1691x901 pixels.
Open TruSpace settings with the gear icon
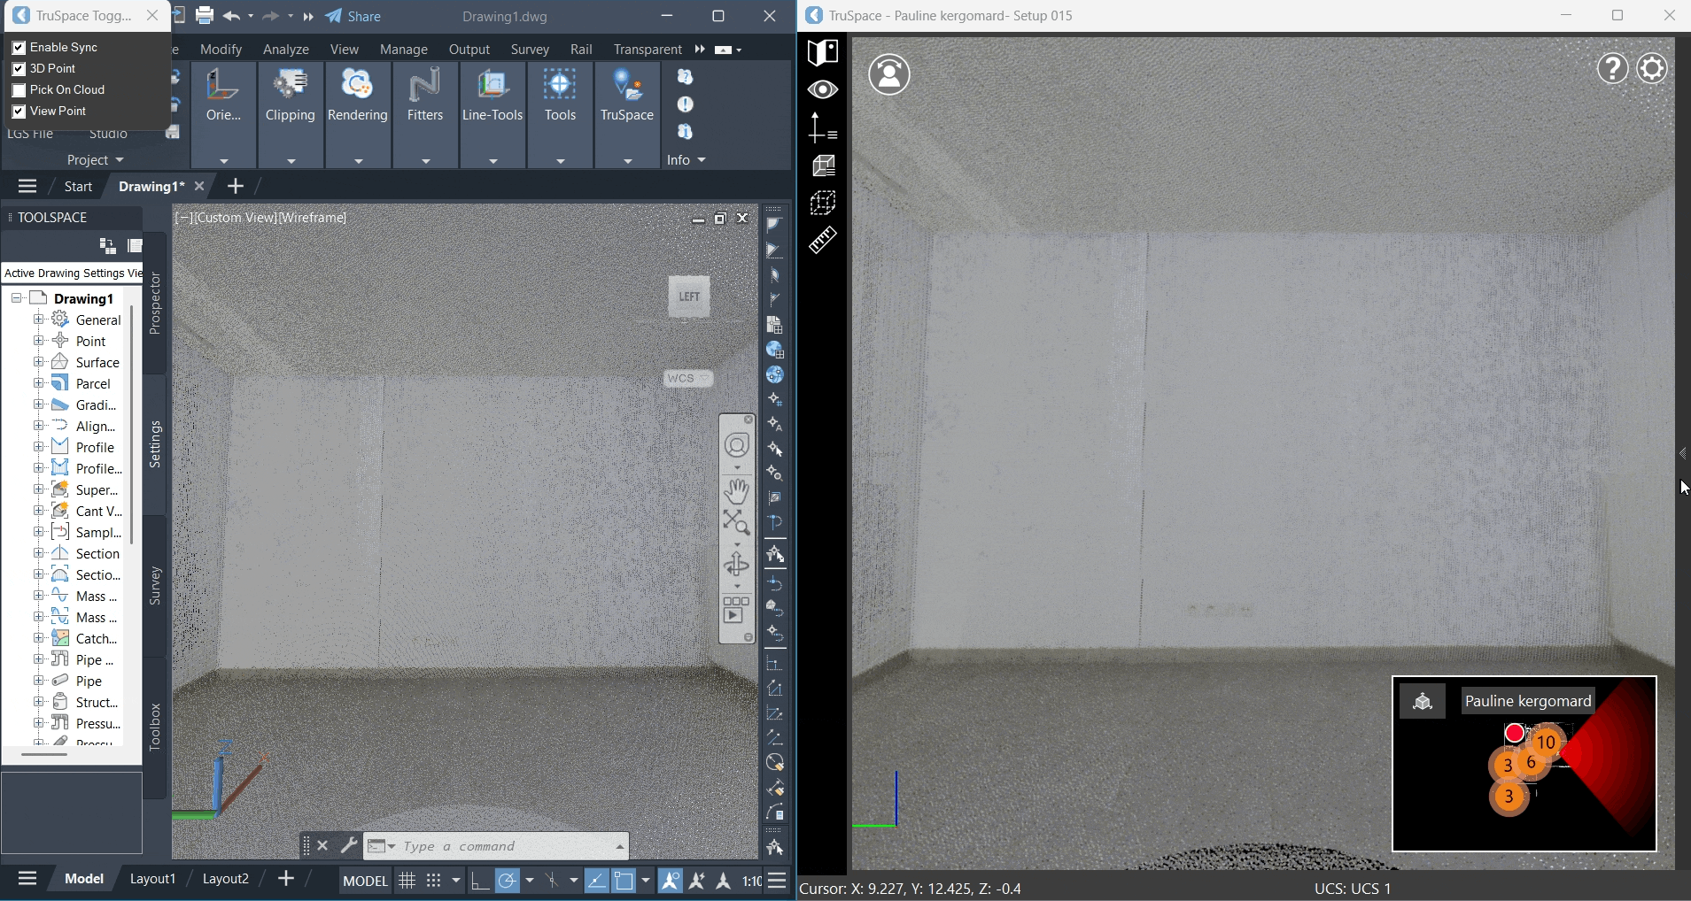tap(1653, 67)
